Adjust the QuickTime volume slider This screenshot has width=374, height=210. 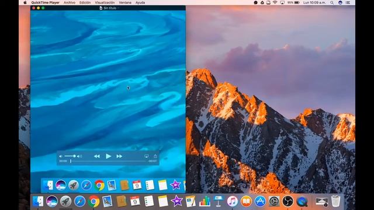click(70, 156)
